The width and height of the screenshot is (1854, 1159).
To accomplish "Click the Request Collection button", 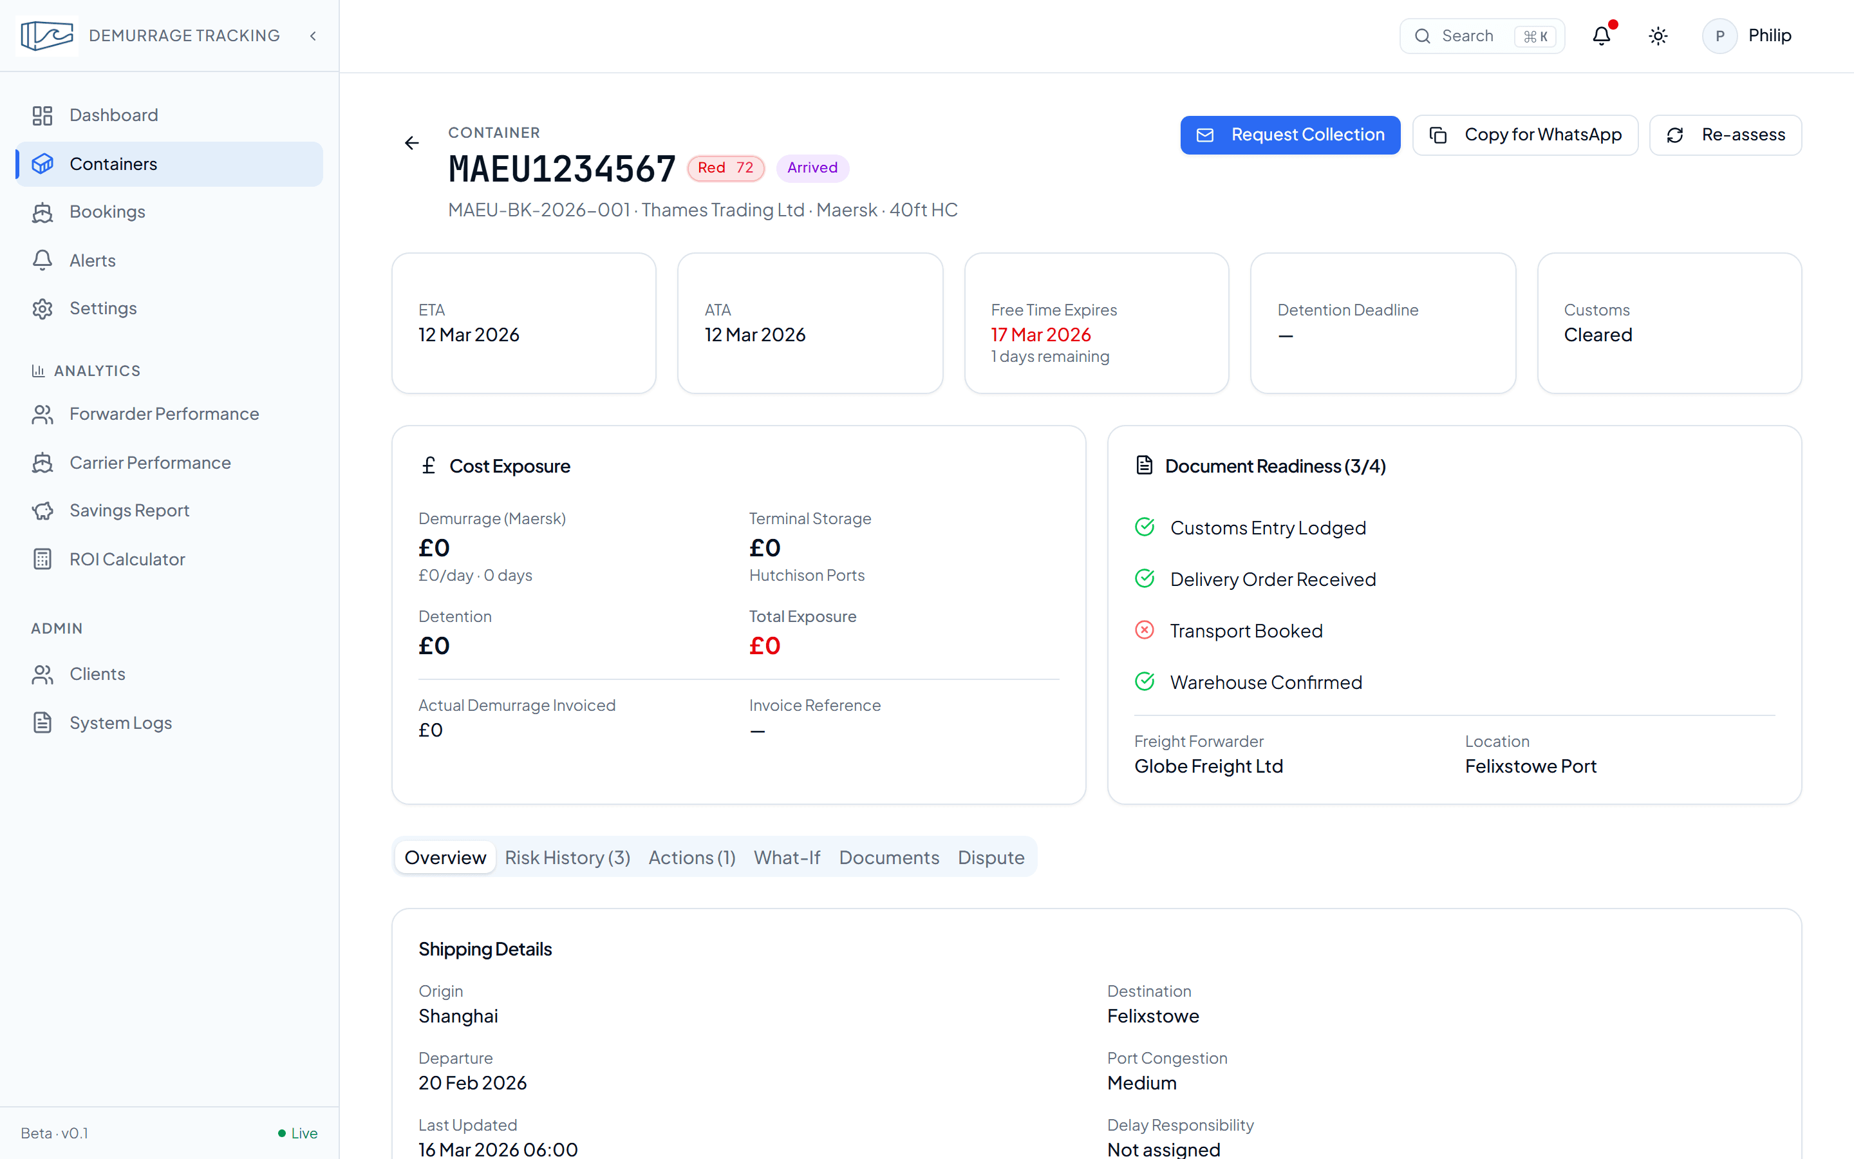I will [x=1290, y=134].
